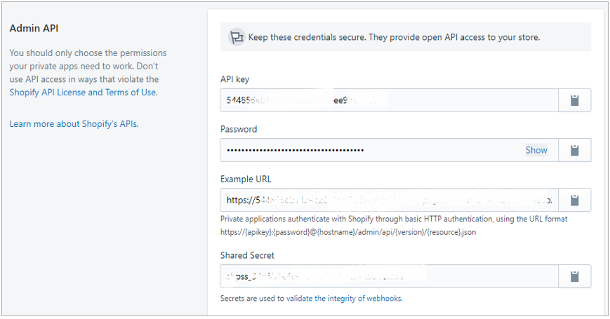
Task: Click inside the Example URL field
Action: [389, 200]
